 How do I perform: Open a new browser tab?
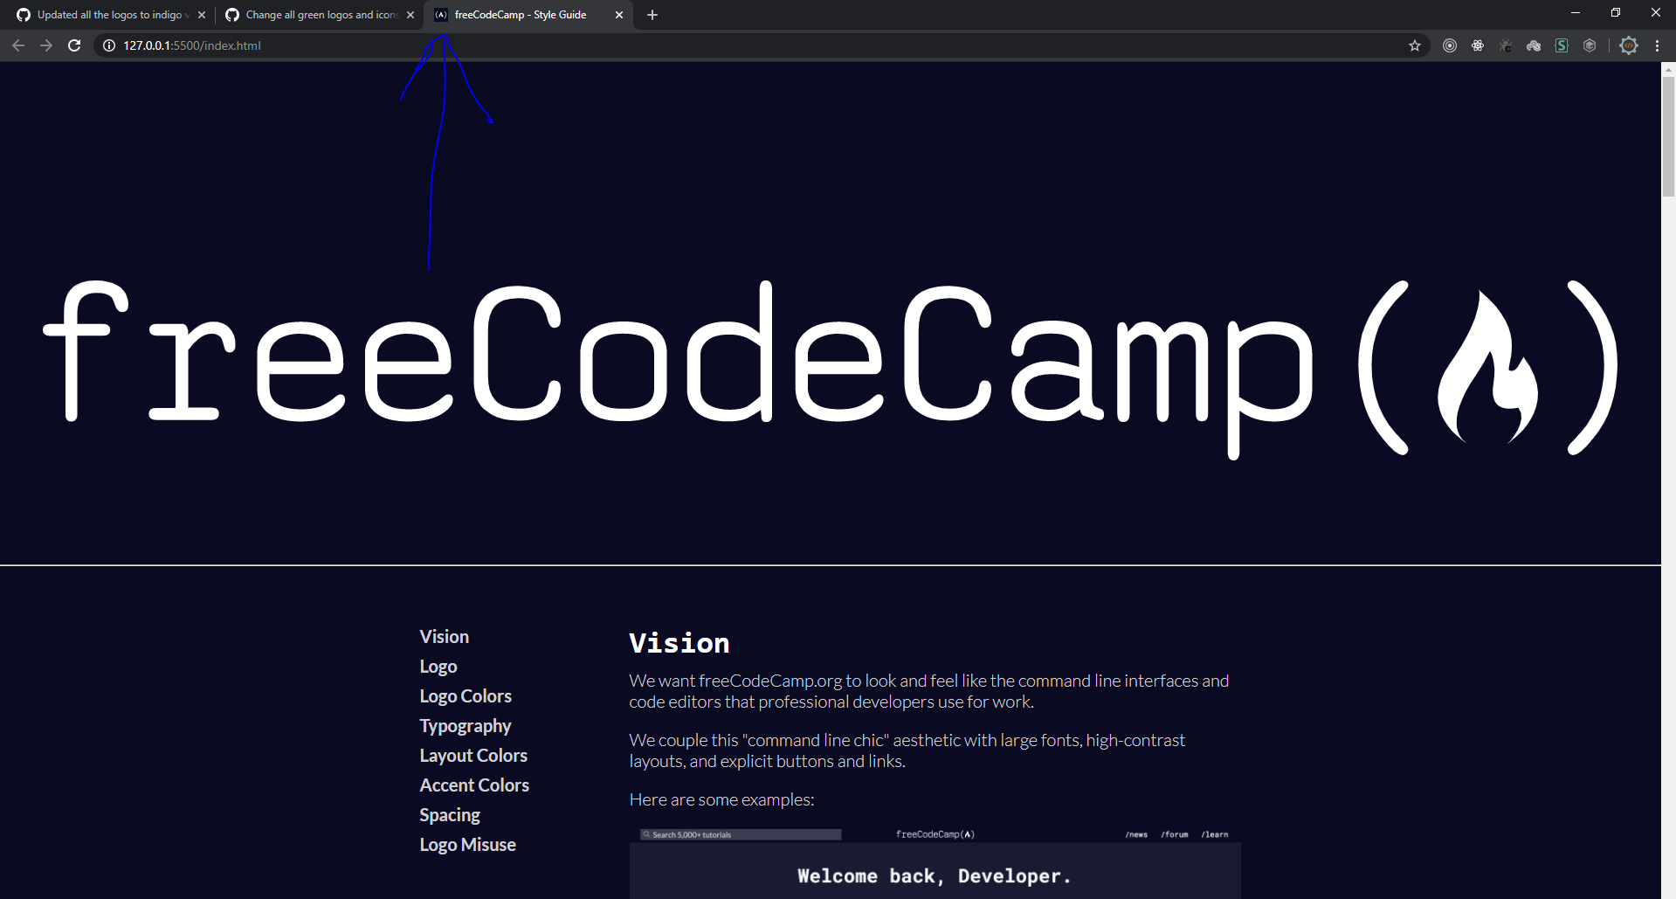click(652, 15)
